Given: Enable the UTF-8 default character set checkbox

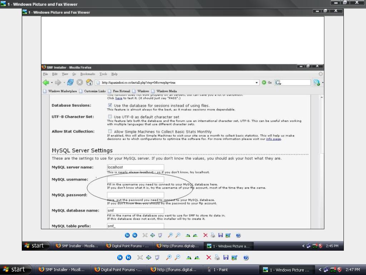Looking at the screenshot, I should click(110, 116).
